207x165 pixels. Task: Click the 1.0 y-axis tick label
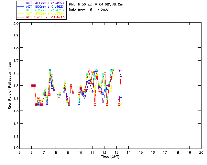pos(16,148)
